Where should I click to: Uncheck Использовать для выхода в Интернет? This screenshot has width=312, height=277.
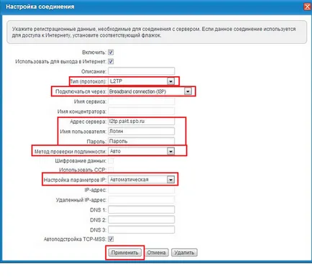[x=111, y=61]
